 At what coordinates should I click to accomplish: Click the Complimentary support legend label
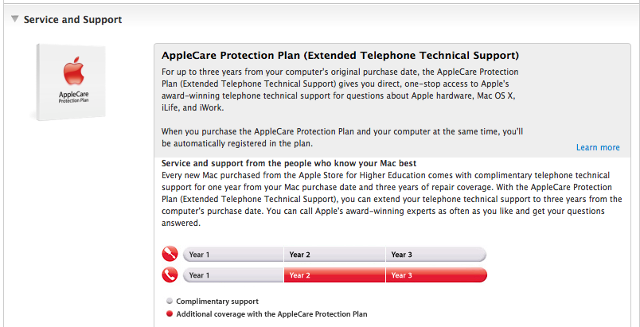(x=217, y=302)
